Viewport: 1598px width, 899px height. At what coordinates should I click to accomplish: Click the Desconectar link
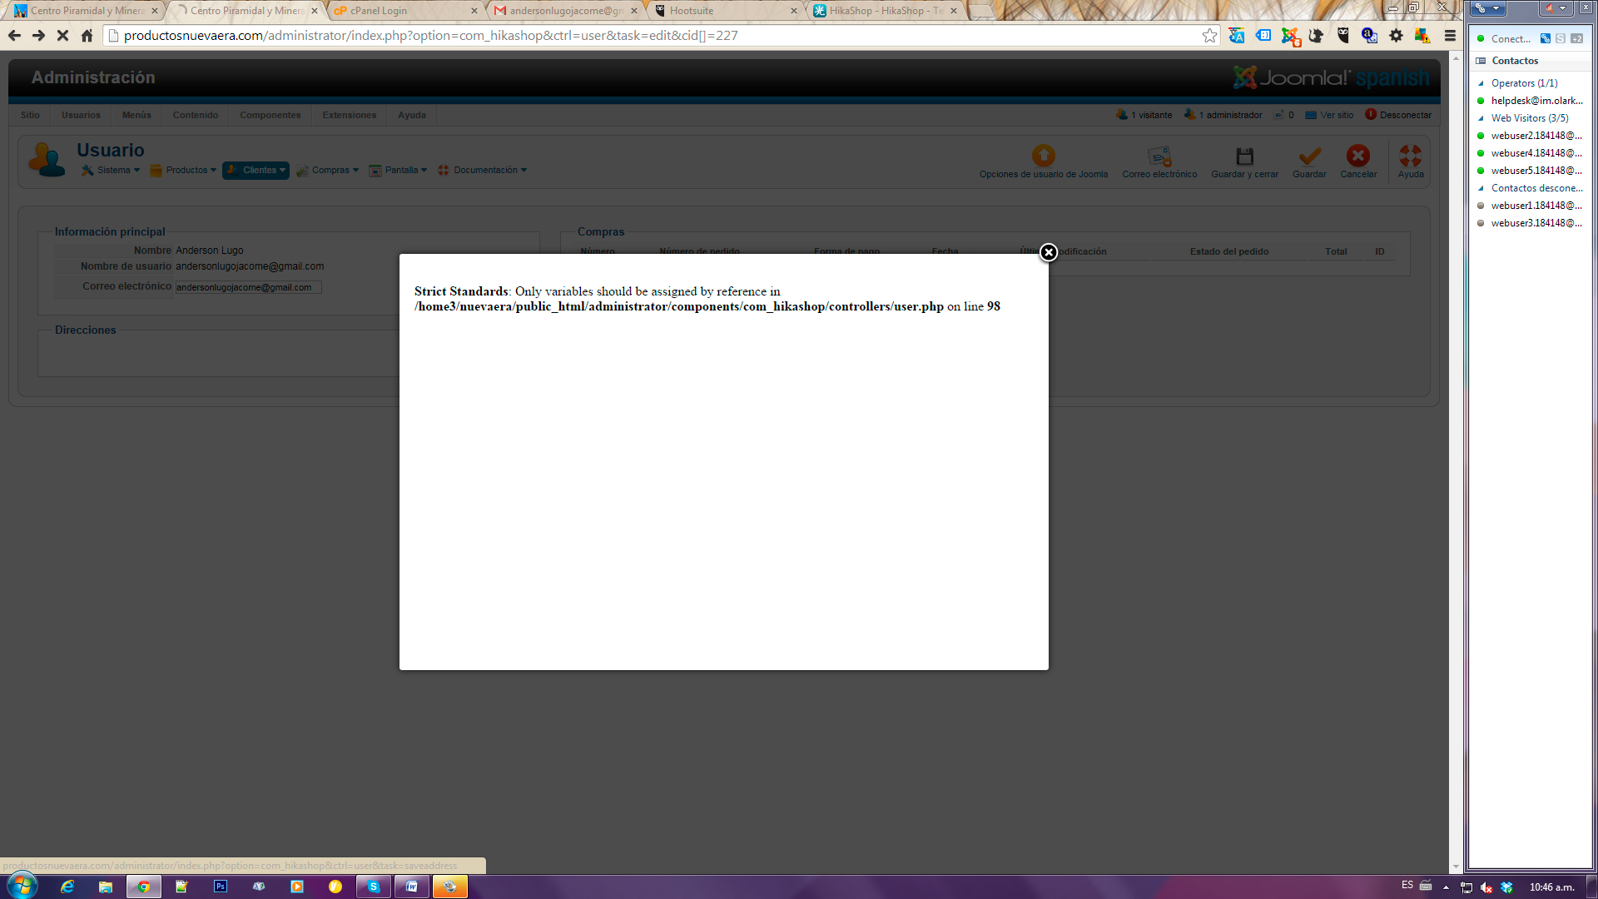(1405, 115)
